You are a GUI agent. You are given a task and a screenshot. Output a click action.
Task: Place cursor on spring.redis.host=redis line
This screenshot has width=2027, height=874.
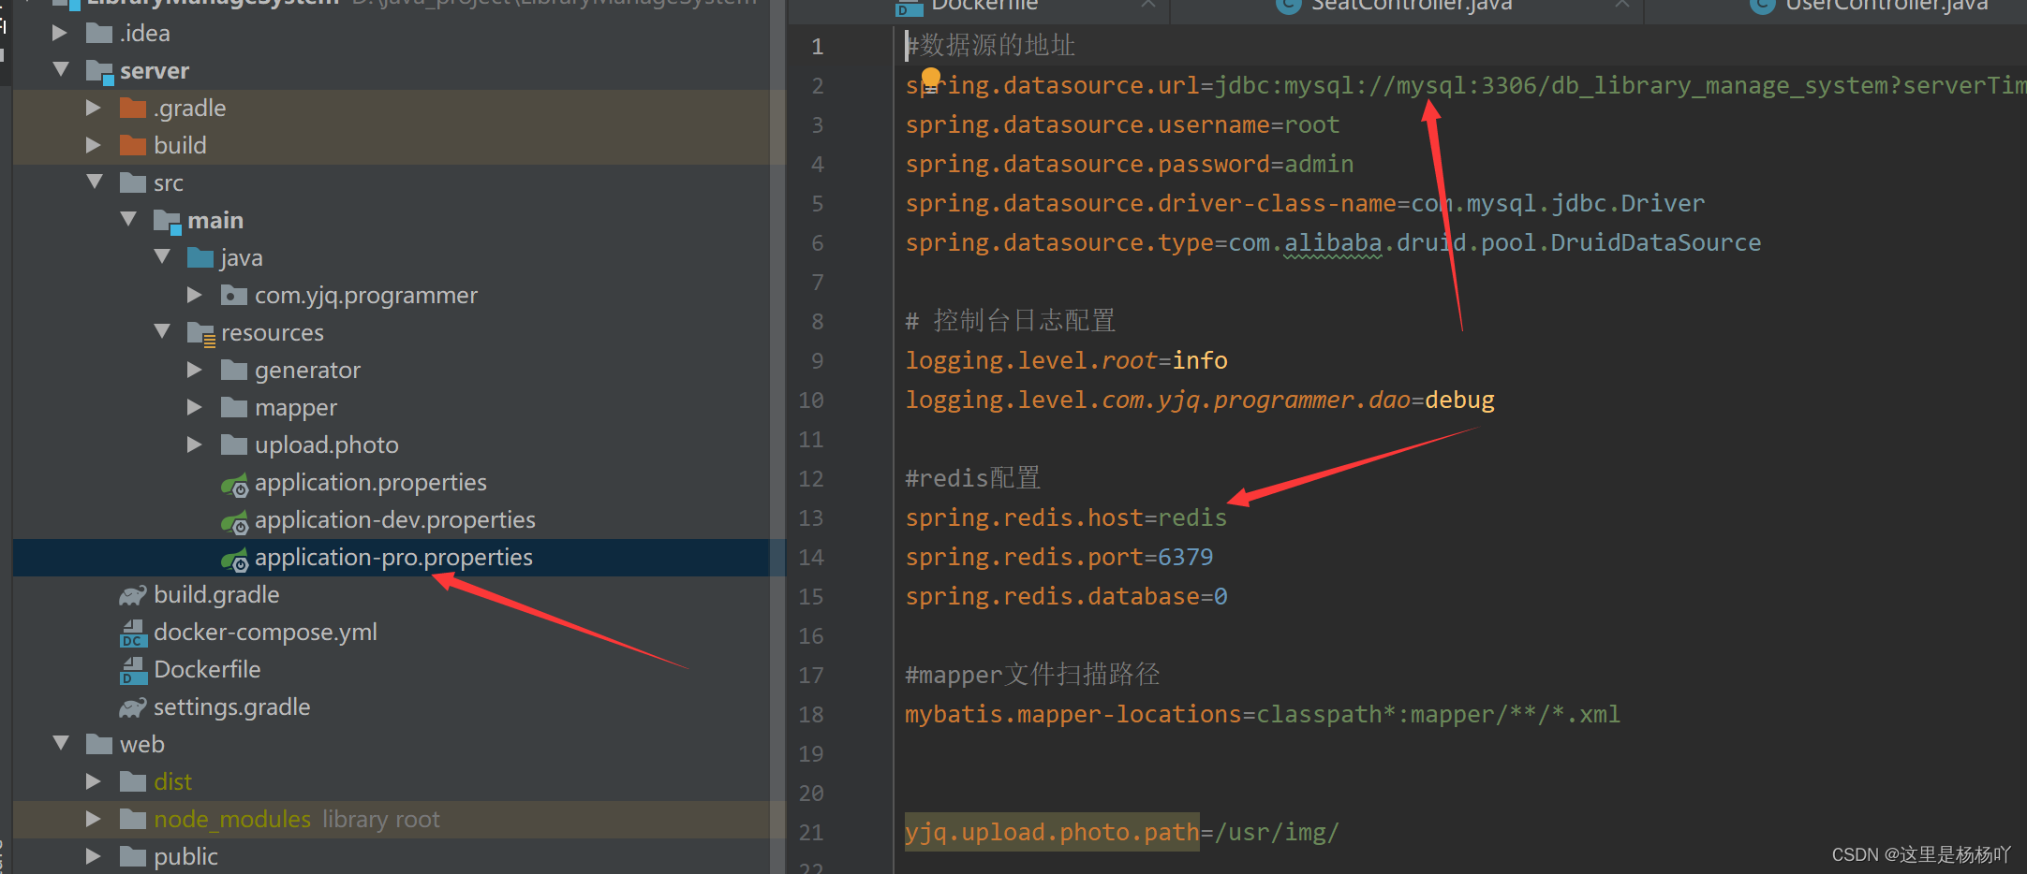1066,517
